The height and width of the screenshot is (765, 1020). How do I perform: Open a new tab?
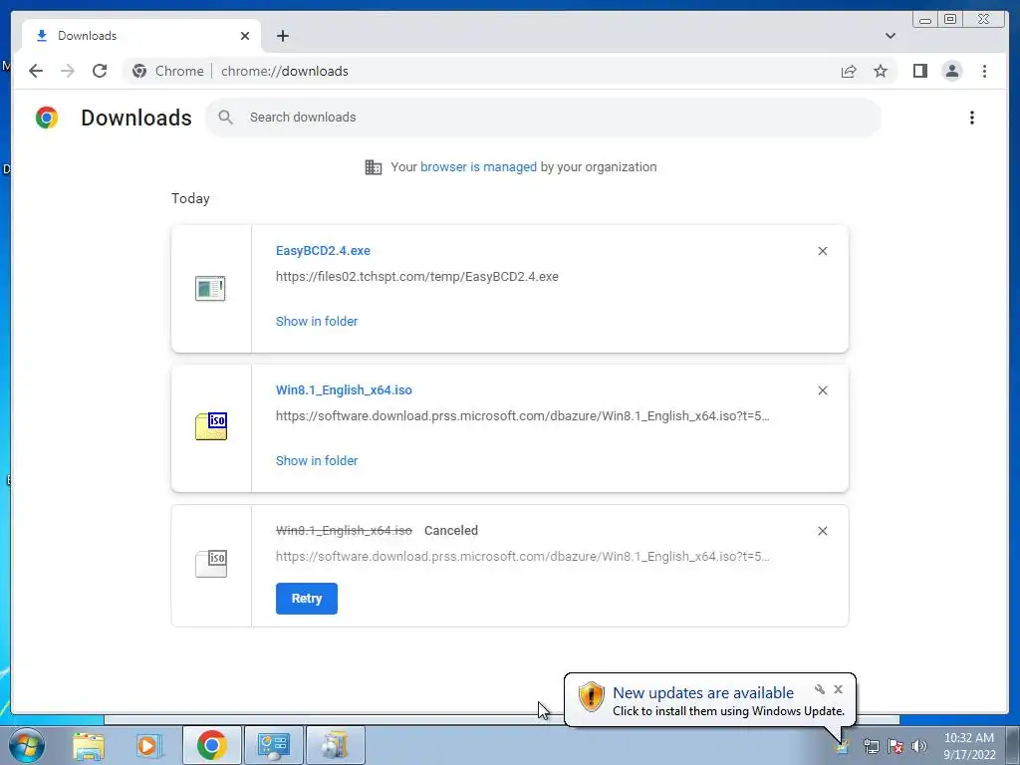pyautogui.click(x=282, y=36)
